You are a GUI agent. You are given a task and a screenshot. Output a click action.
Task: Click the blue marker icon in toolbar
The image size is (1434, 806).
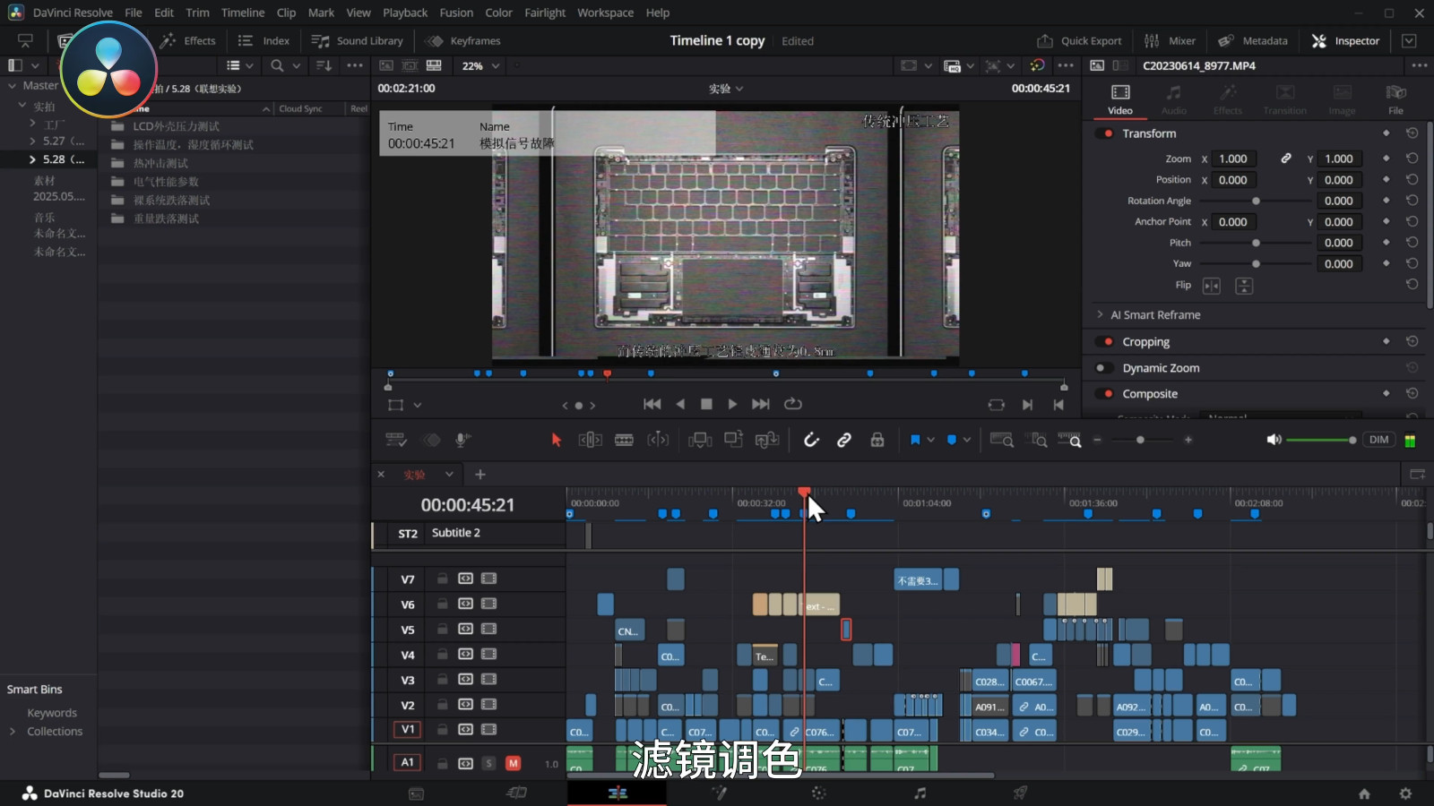952,440
